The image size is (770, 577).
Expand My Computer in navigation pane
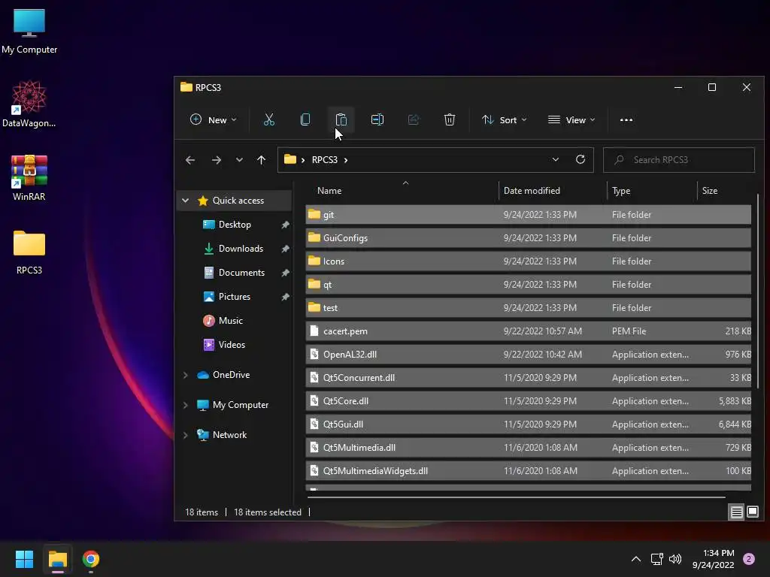185,405
